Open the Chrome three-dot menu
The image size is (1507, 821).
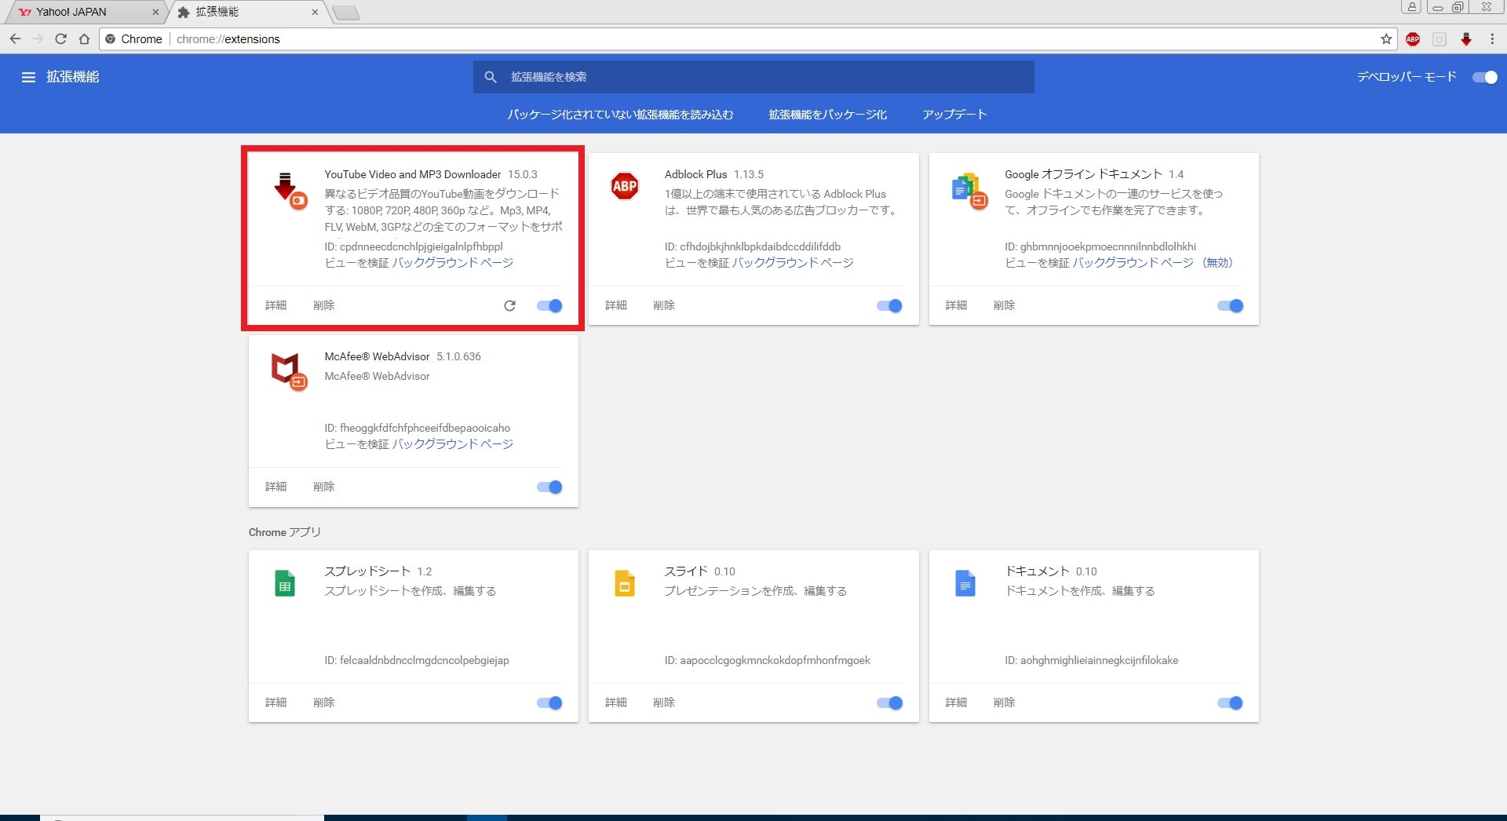pyautogui.click(x=1492, y=38)
